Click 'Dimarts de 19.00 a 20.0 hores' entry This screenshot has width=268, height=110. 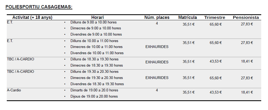94,90
